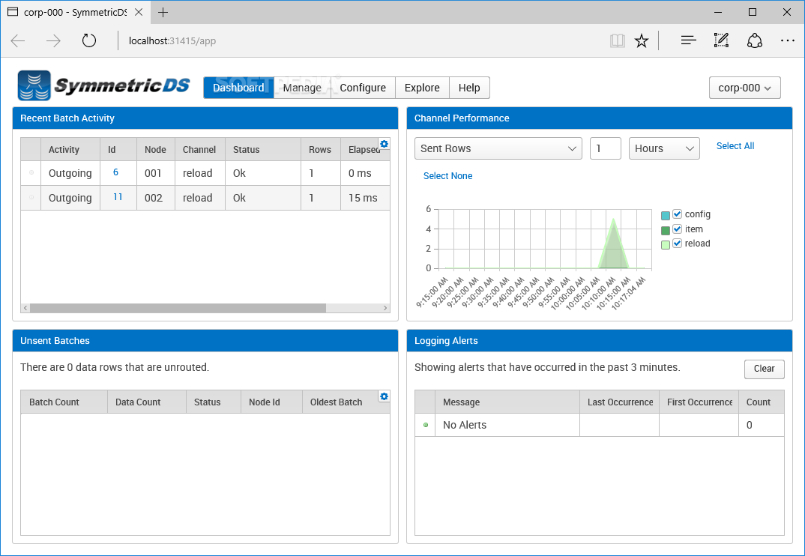This screenshot has height=556, width=805.
Task: Open the Configure tab
Action: [363, 88]
